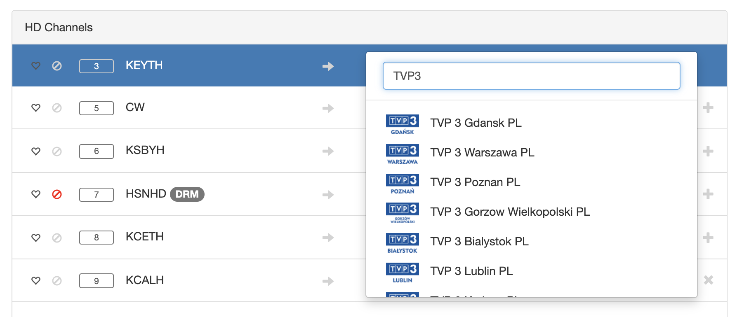
Task: Pick TVP 3 Gorzow Wielkopolski PL
Action: [x=510, y=212]
